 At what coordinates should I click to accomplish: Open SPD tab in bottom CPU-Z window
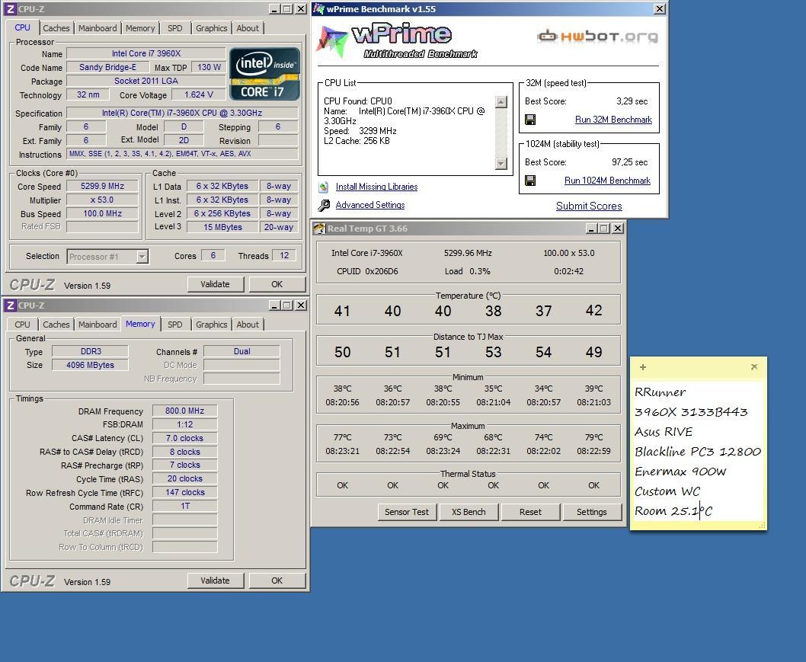pos(174,325)
